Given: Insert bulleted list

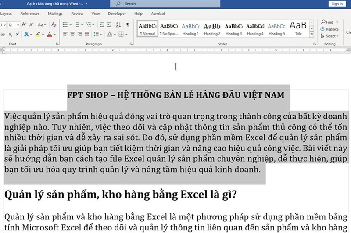Looking at the screenshot, I should coord(65,24).
